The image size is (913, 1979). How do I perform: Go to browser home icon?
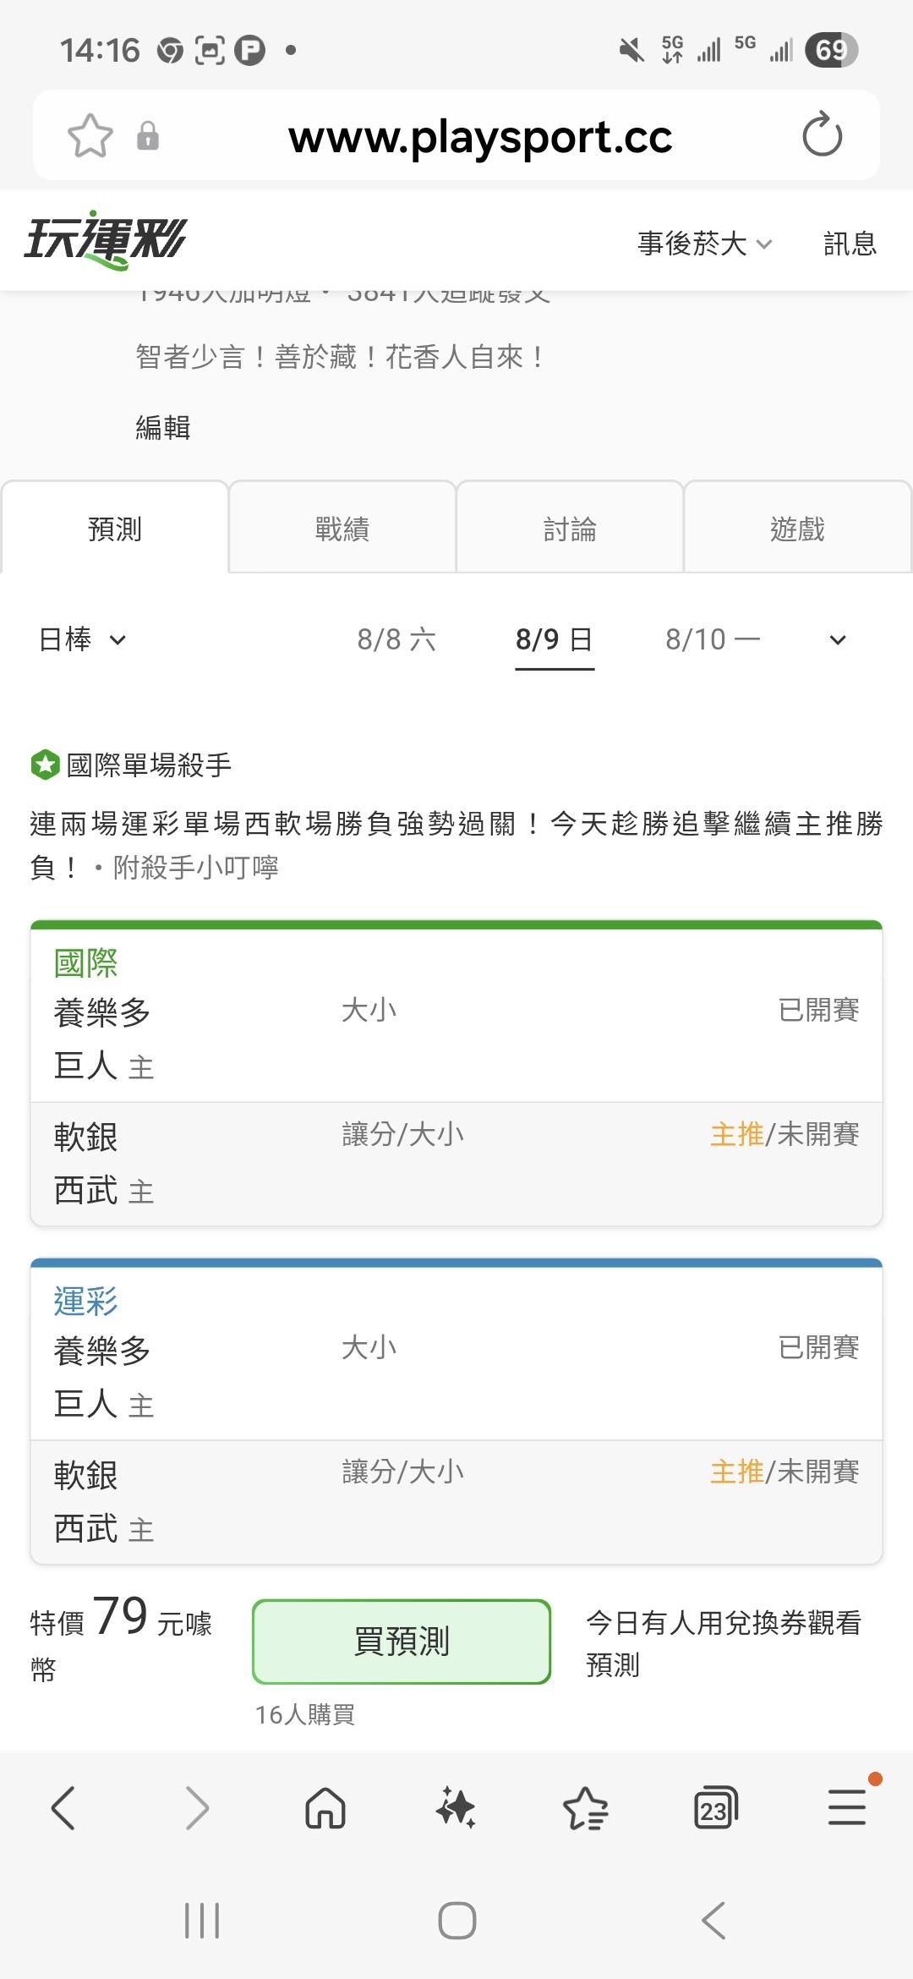pyautogui.click(x=325, y=1808)
